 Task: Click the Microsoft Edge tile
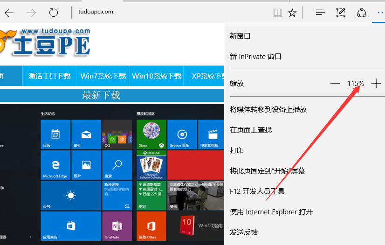pos(55,165)
